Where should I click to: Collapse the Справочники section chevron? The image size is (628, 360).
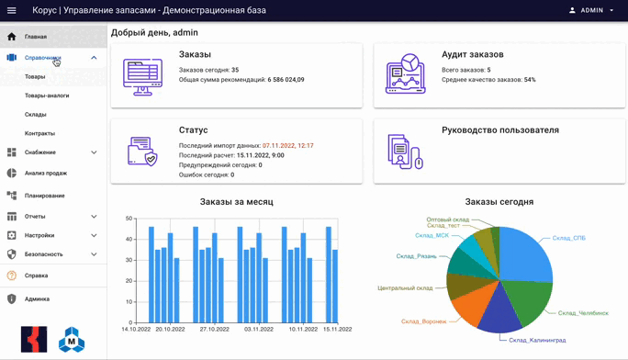pos(94,58)
